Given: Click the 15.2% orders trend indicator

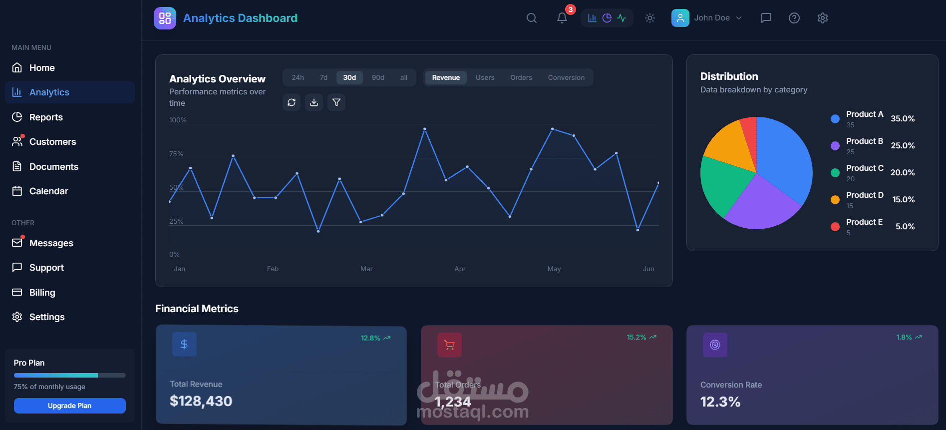Looking at the screenshot, I should [x=641, y=337].
